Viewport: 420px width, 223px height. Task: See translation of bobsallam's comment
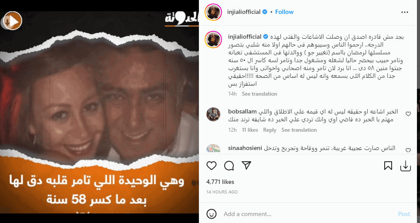tap(299, 130)
